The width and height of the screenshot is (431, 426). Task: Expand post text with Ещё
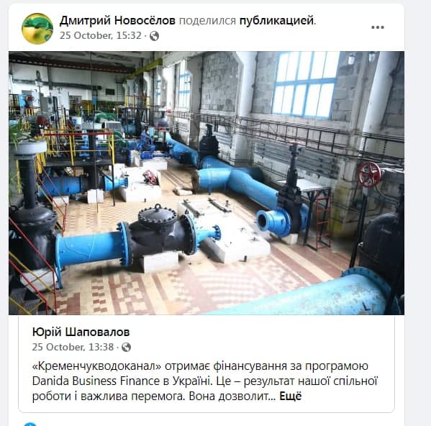click(290, 396)
